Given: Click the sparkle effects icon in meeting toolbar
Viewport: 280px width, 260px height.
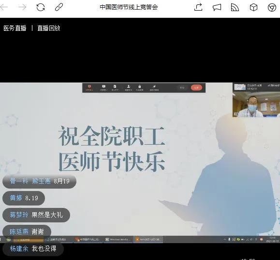Looking at the screenshot, I should 154,88.
